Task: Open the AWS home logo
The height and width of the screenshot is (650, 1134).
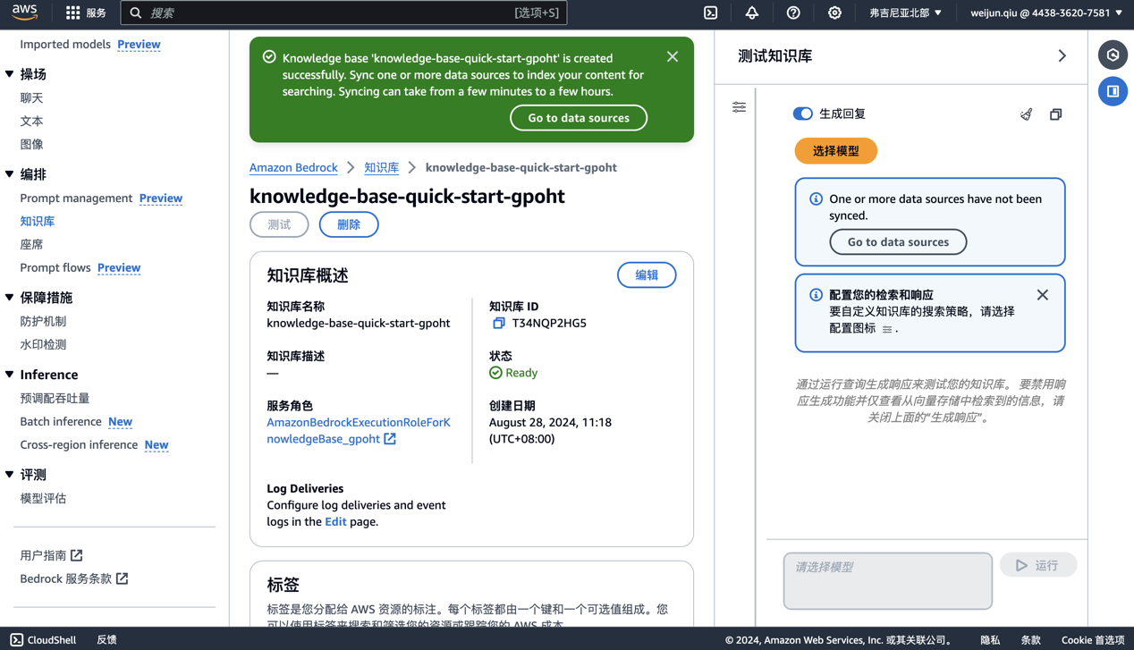Action: (x=25, y=13)
